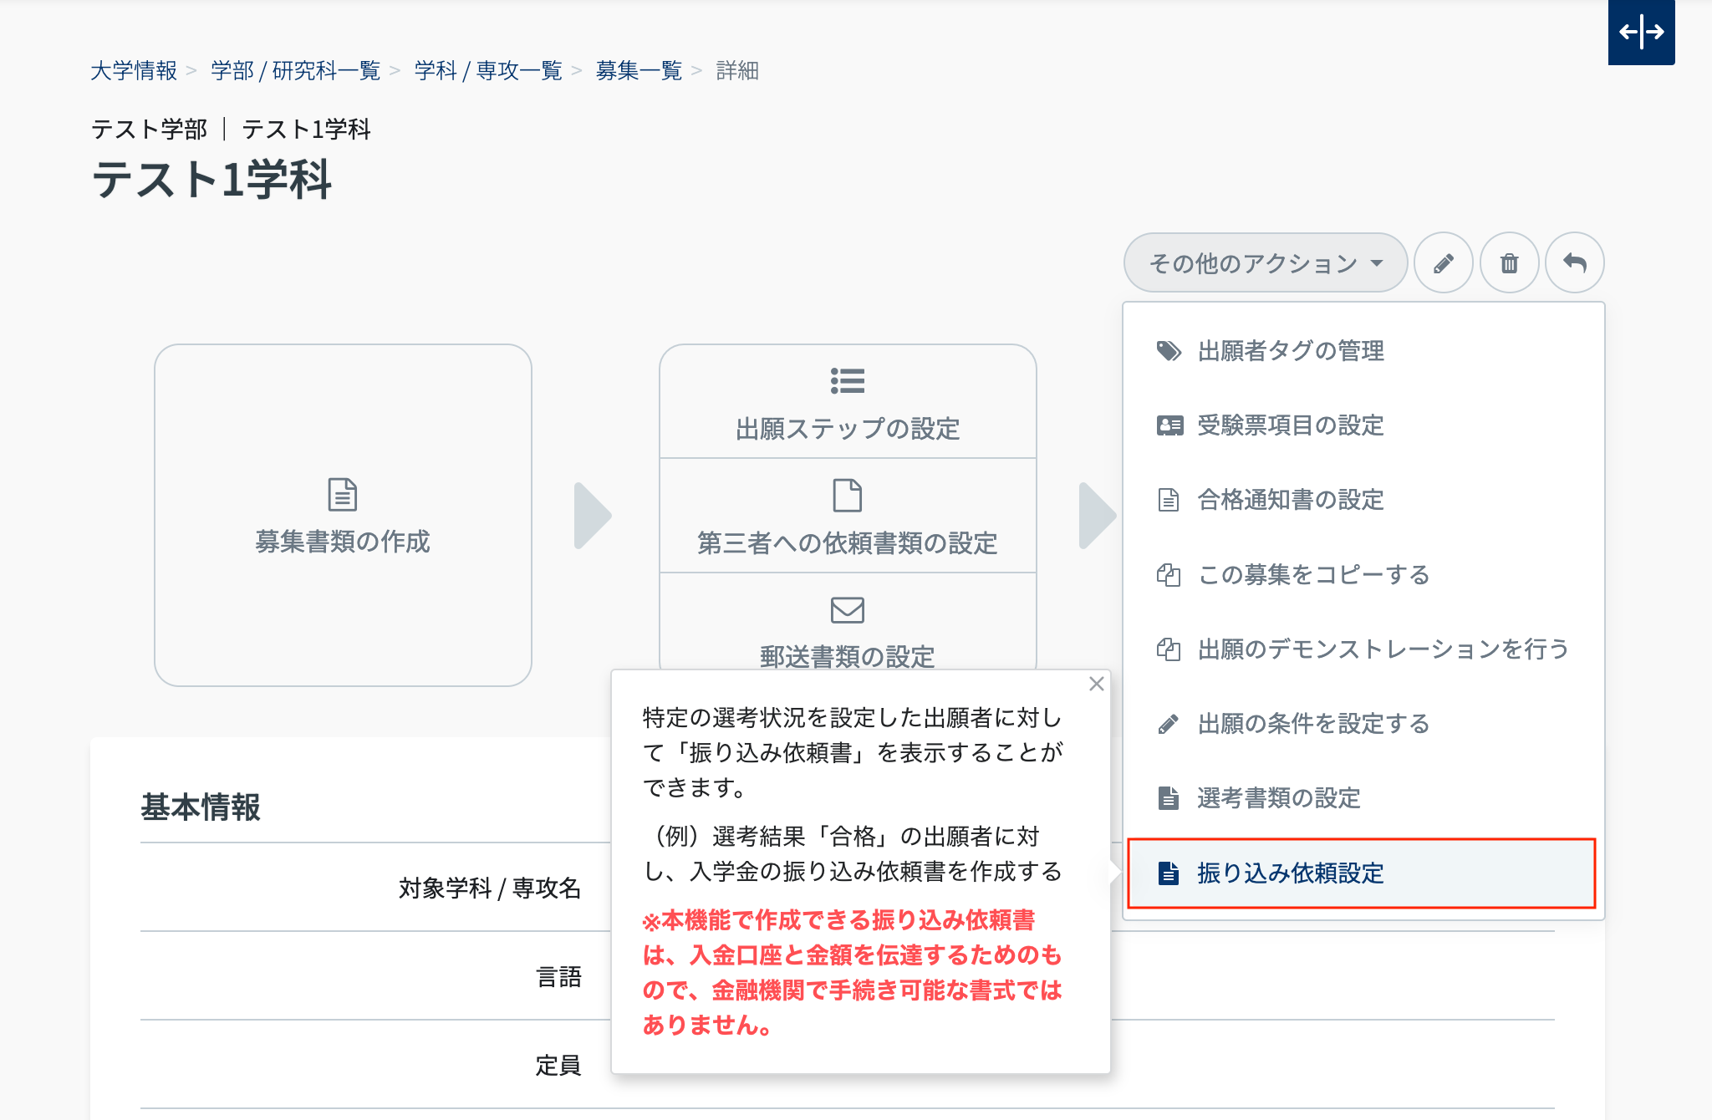This screenshot has height=1120, width=1712.
Task: Click the back arrow icon button
Action: pyautogui.click(x=1575, y=263)
